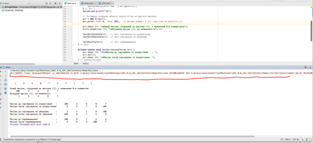Viewport: 313px width, 143px height.
Task: Click the editor vertical scrollbar
Action: pos(311,31)
